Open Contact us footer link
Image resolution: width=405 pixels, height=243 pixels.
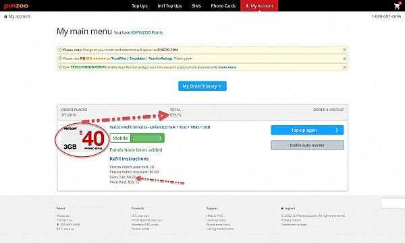point(64,220)
